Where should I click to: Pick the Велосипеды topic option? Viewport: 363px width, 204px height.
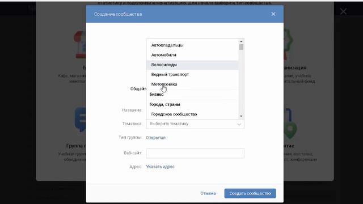(192, 65)
